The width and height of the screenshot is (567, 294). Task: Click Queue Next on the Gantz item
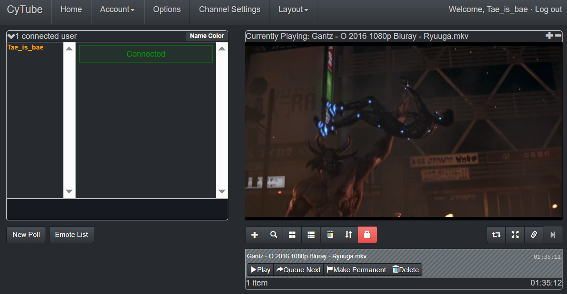(x=298, y=269)
